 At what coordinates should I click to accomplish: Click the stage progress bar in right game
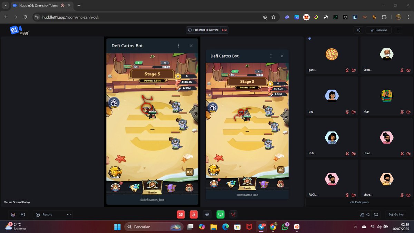tap(246, 75)
